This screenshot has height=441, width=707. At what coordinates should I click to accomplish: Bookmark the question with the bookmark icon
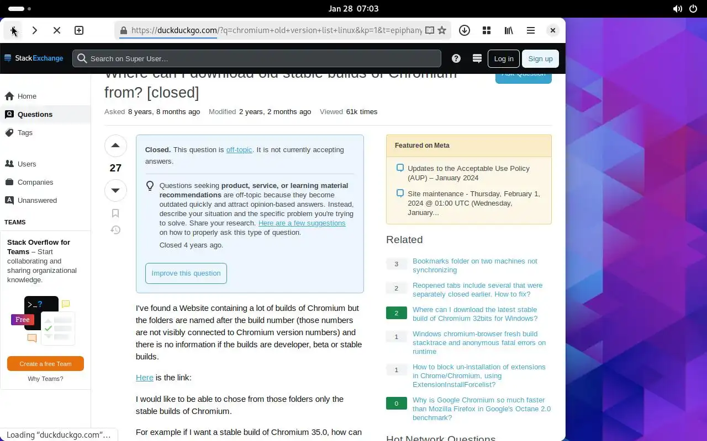115,213
